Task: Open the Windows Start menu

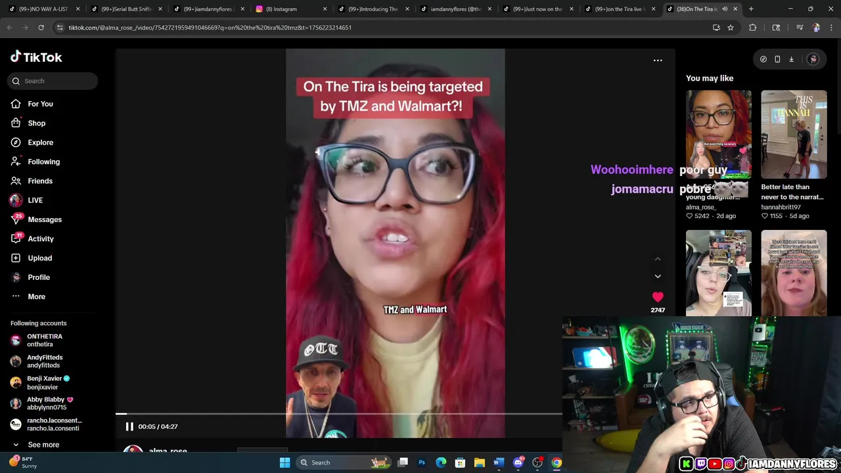Action: [x=284, y=462]
